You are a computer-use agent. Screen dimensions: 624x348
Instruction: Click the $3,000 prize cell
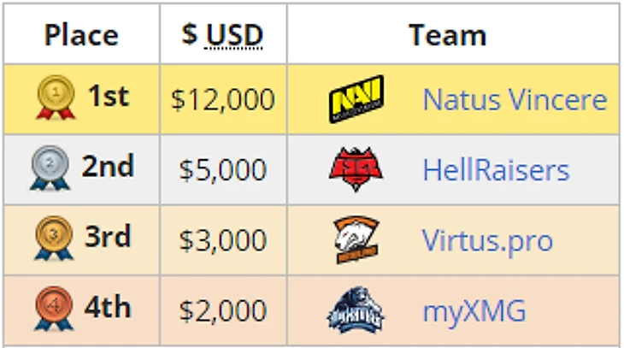point(223,240)
